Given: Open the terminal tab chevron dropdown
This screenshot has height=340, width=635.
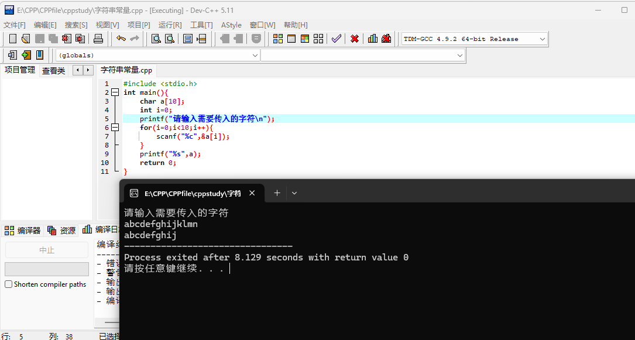Looking at the screenshot, I should 294,193.
